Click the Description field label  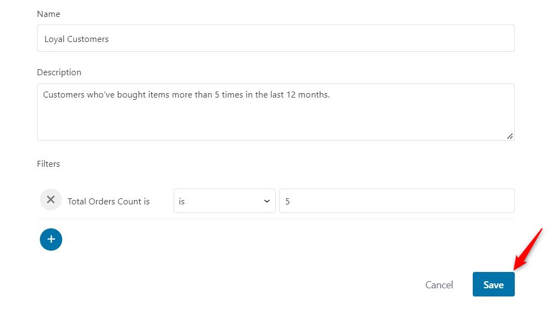point(59,72)
